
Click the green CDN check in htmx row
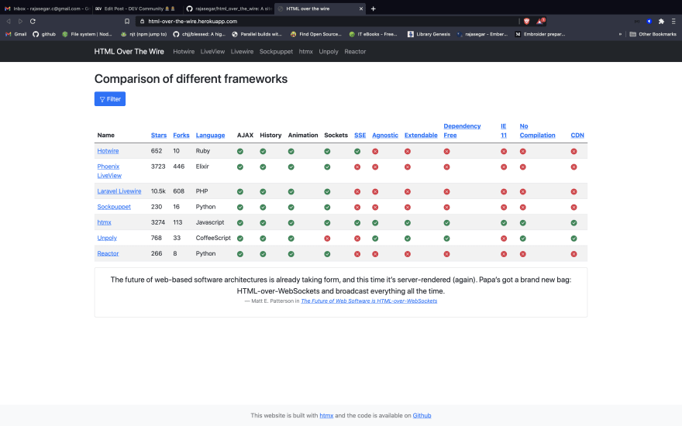tap(573, 222)
